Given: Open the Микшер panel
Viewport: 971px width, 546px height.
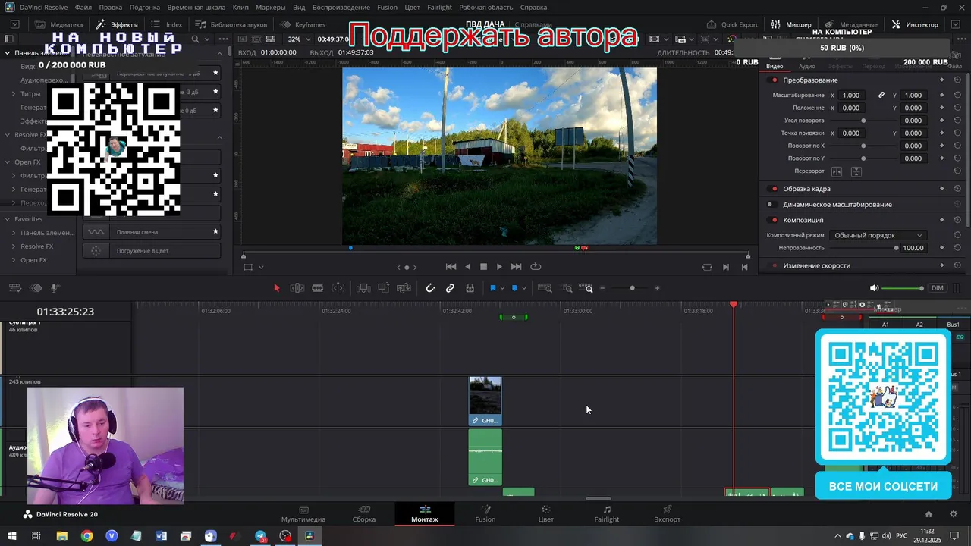Looking at the screenshot, I should point(792,24).
